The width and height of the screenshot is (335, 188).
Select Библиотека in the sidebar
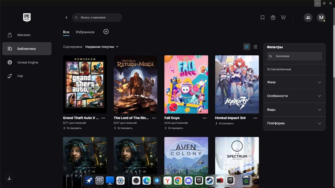(x=27, y=49)
